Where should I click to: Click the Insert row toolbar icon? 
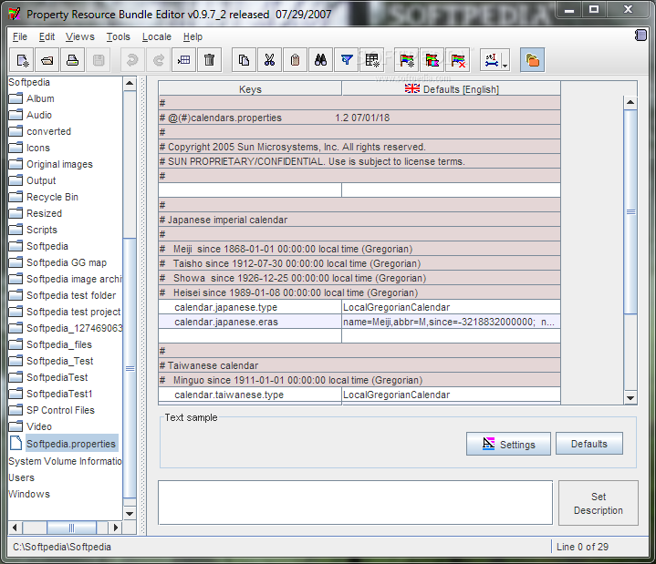click(x=183, y=60)
